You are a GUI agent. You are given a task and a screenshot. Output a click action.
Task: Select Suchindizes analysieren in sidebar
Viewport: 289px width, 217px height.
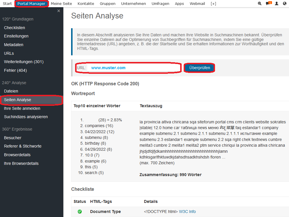[26, 117]
